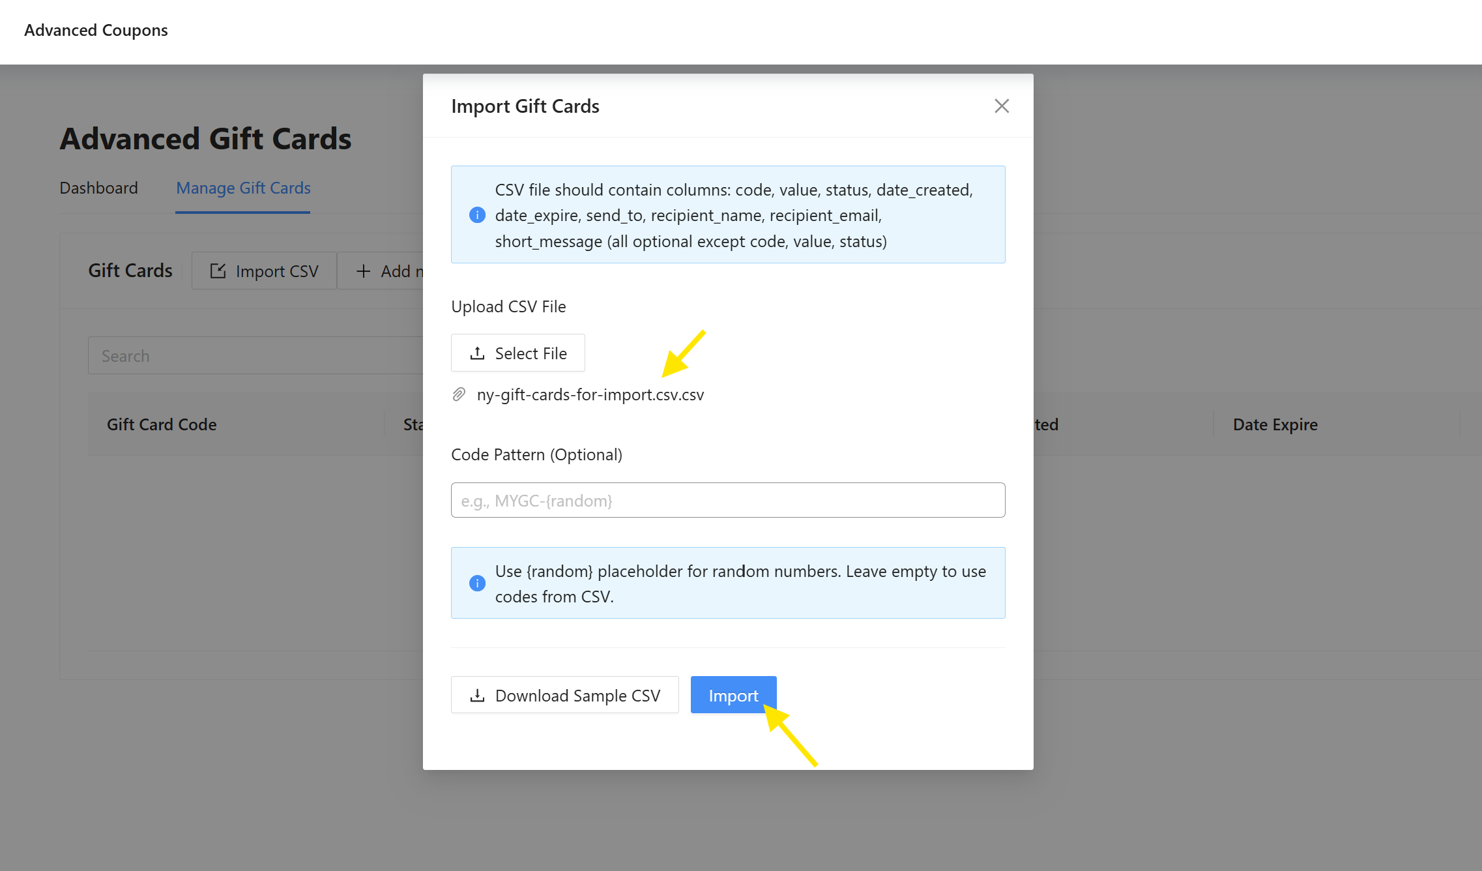Click the Import CSV button in toolbar
1482x871 pixels.
[x=264, y=271]
